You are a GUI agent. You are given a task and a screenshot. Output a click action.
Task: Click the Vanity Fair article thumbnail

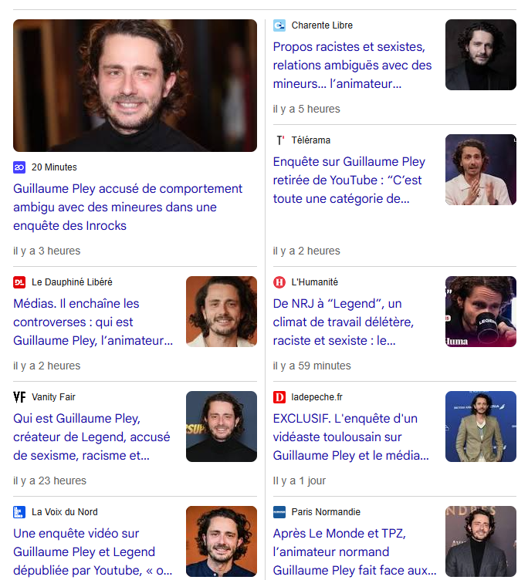coord(222,427)
